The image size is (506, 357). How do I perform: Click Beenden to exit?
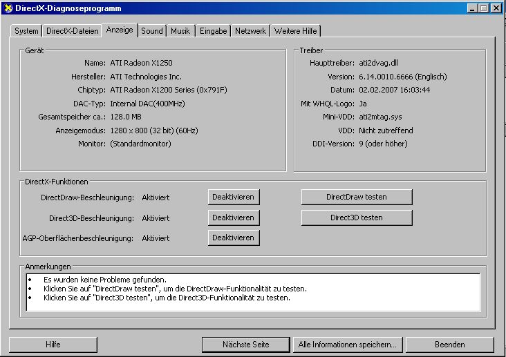[x=450, y=345]
